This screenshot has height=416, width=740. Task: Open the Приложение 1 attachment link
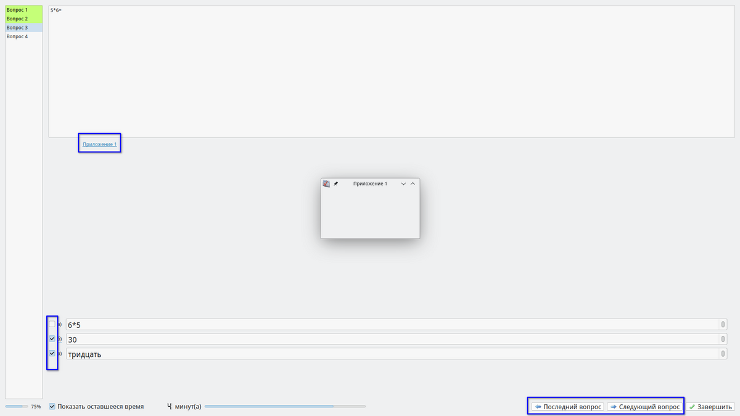tap(99, 144)
